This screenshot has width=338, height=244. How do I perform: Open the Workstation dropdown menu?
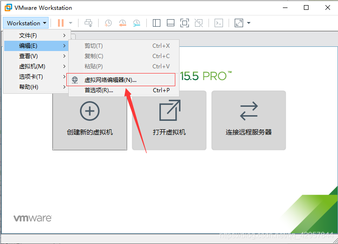coord(26,23)
